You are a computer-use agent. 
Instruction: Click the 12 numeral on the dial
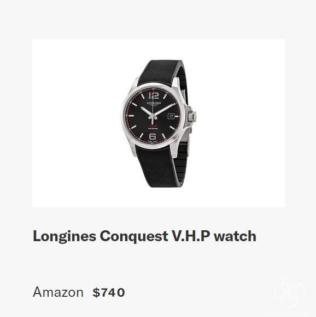point(154,95)
